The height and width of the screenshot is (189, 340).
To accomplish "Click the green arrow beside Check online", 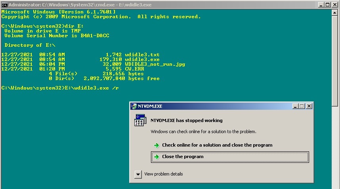I will 157,145.
